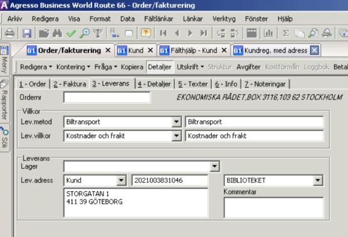This screenshot has height=237, width=348.
Task: Open the Verktyg menu
Action: (224, 19)
